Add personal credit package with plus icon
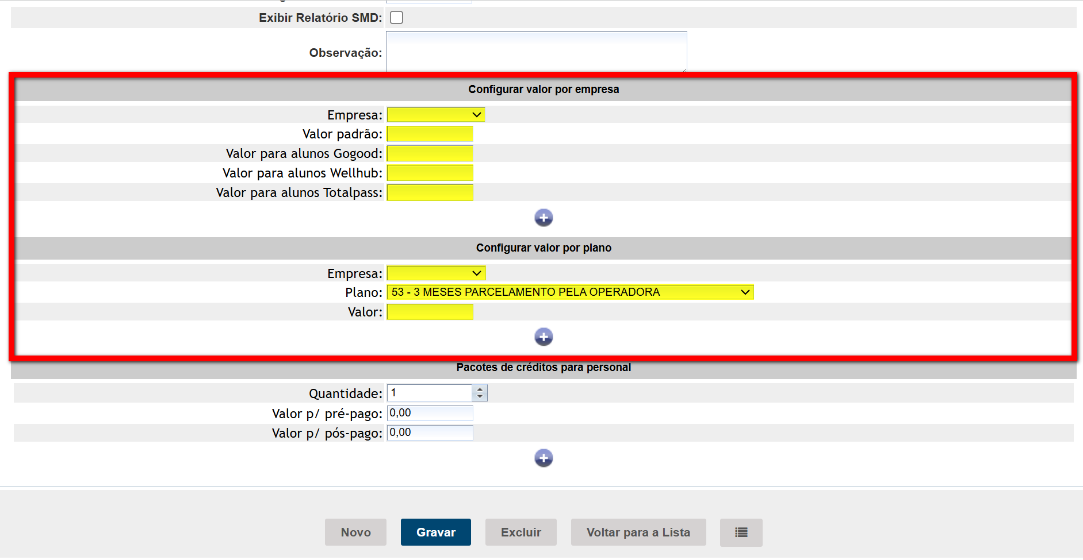1083x560 pixels. [x=543, y=458]
